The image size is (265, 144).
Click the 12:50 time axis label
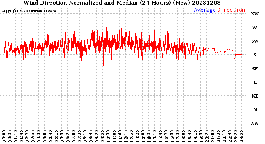(x=131, y=136)
